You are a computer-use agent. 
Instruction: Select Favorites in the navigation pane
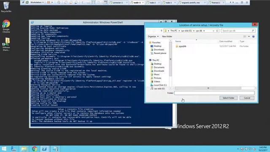154,42
